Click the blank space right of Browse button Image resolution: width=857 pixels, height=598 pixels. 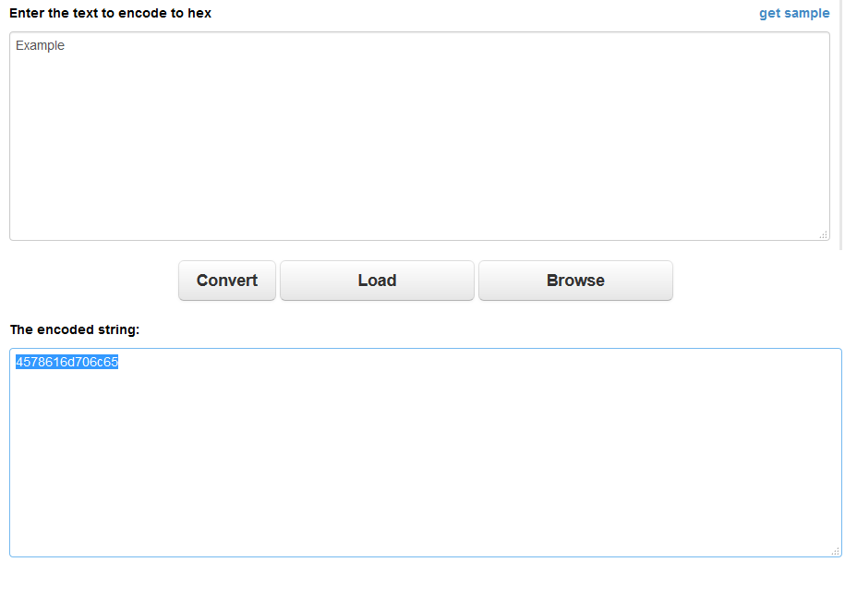pos(757,281)
